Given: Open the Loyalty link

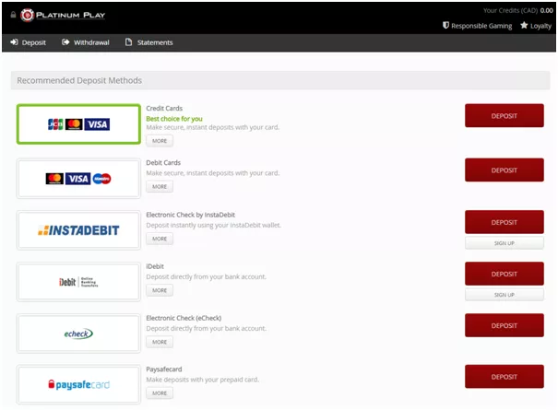Looking at the screenshot, I should (x=536, y=26).
